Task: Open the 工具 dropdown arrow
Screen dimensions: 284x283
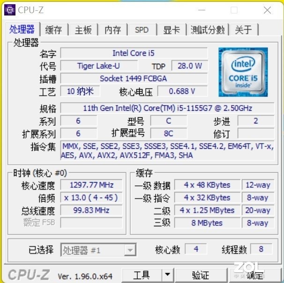Action: pyautogui.click(x=168, y=275)
